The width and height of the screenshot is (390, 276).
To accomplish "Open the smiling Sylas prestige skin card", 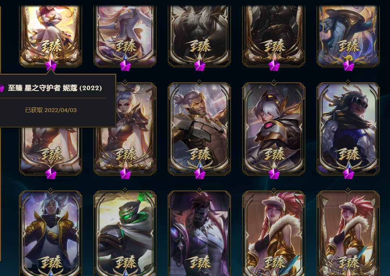I will click(x=199, y=128).
